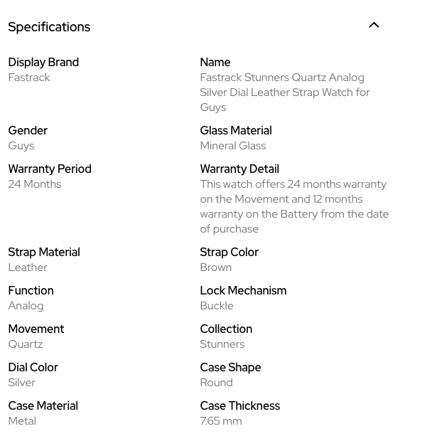This screenshot has width=442, height=441.
Task: Select the Display Brand value Fastrack
Action: click(29, 78)
